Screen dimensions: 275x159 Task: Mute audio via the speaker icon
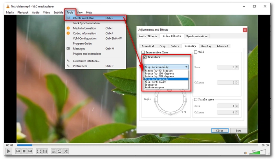246,153
